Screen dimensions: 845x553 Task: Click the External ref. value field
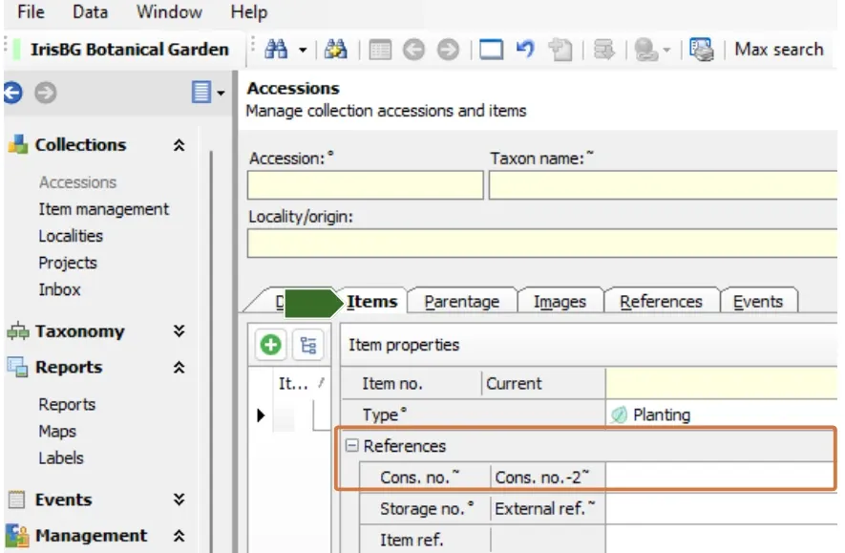[x=722, y=508]
